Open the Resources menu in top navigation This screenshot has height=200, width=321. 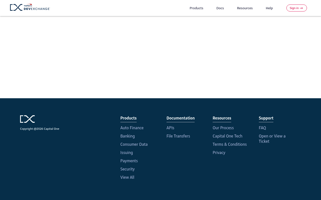pyautogui.click(x=245, y=8)
